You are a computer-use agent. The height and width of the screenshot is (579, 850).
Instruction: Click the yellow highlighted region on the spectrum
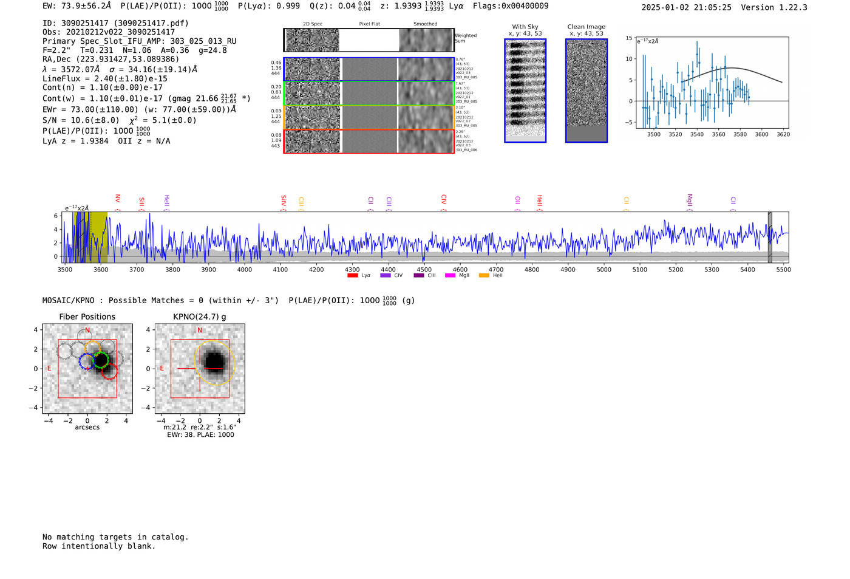click(x=90, y=237)
